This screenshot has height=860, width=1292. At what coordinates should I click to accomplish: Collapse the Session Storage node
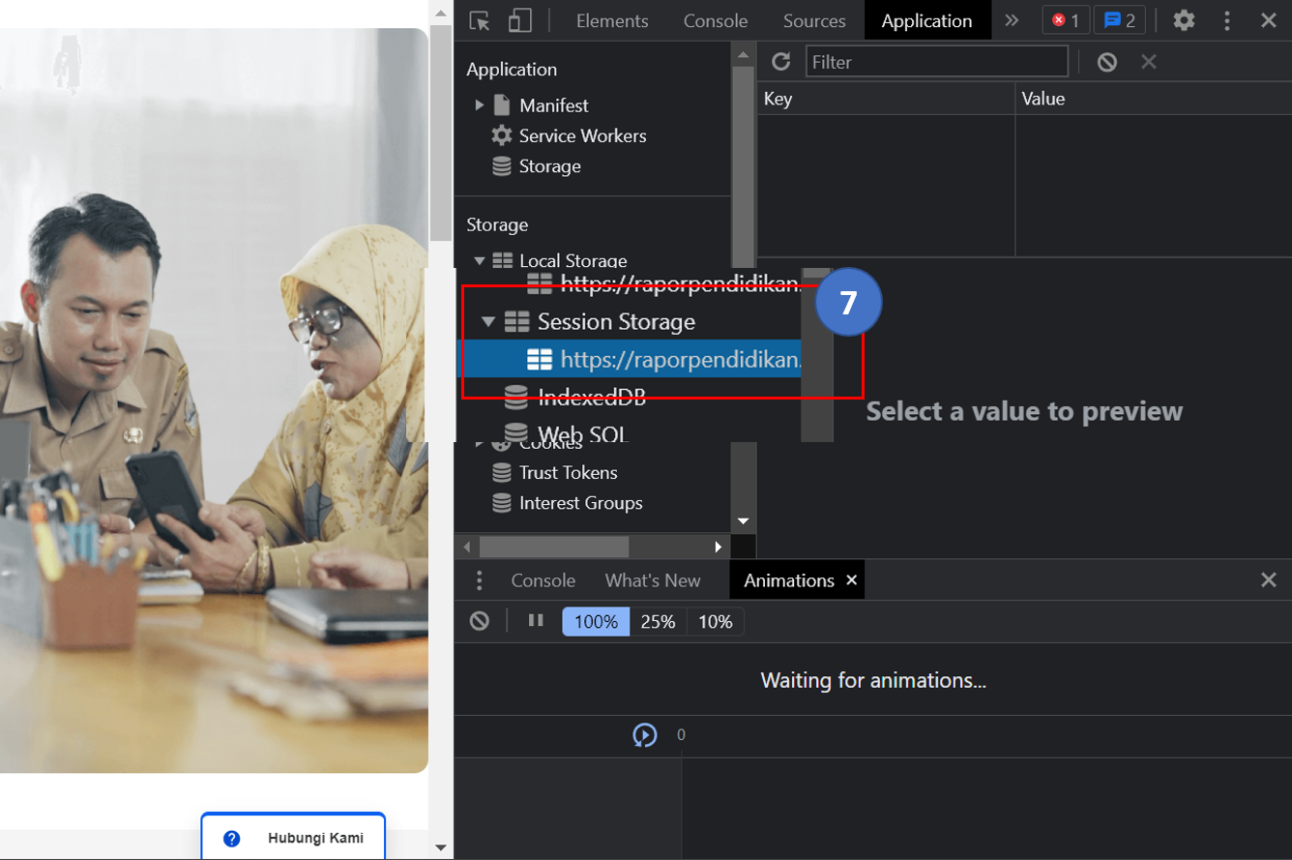[x=488, y=321]
